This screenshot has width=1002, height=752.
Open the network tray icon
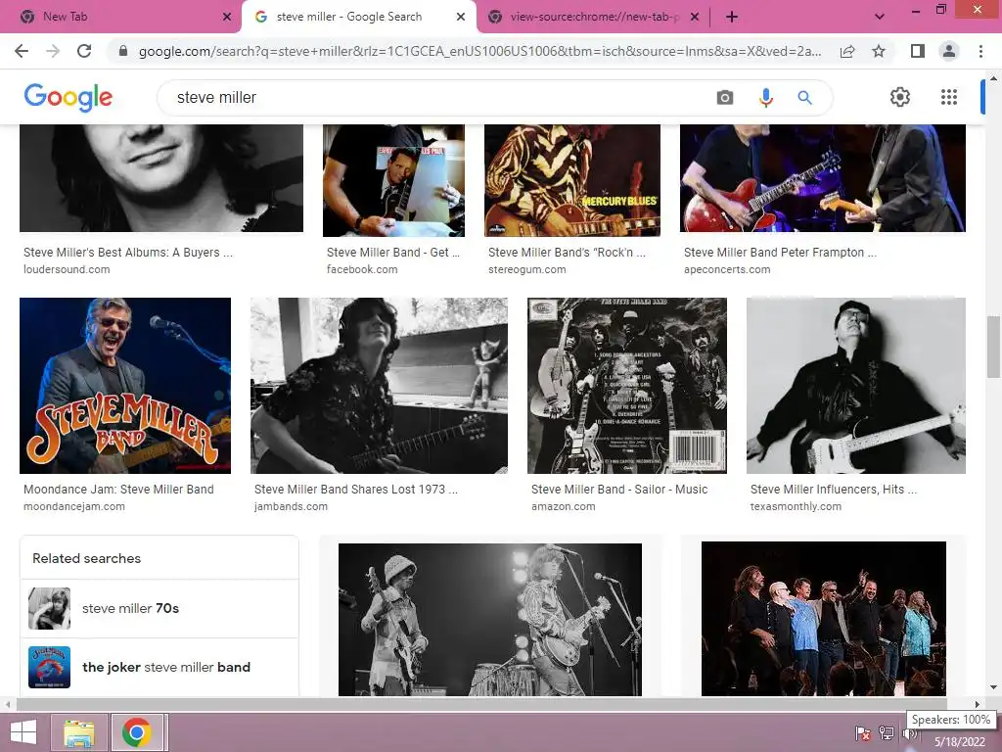pos(886,732)
